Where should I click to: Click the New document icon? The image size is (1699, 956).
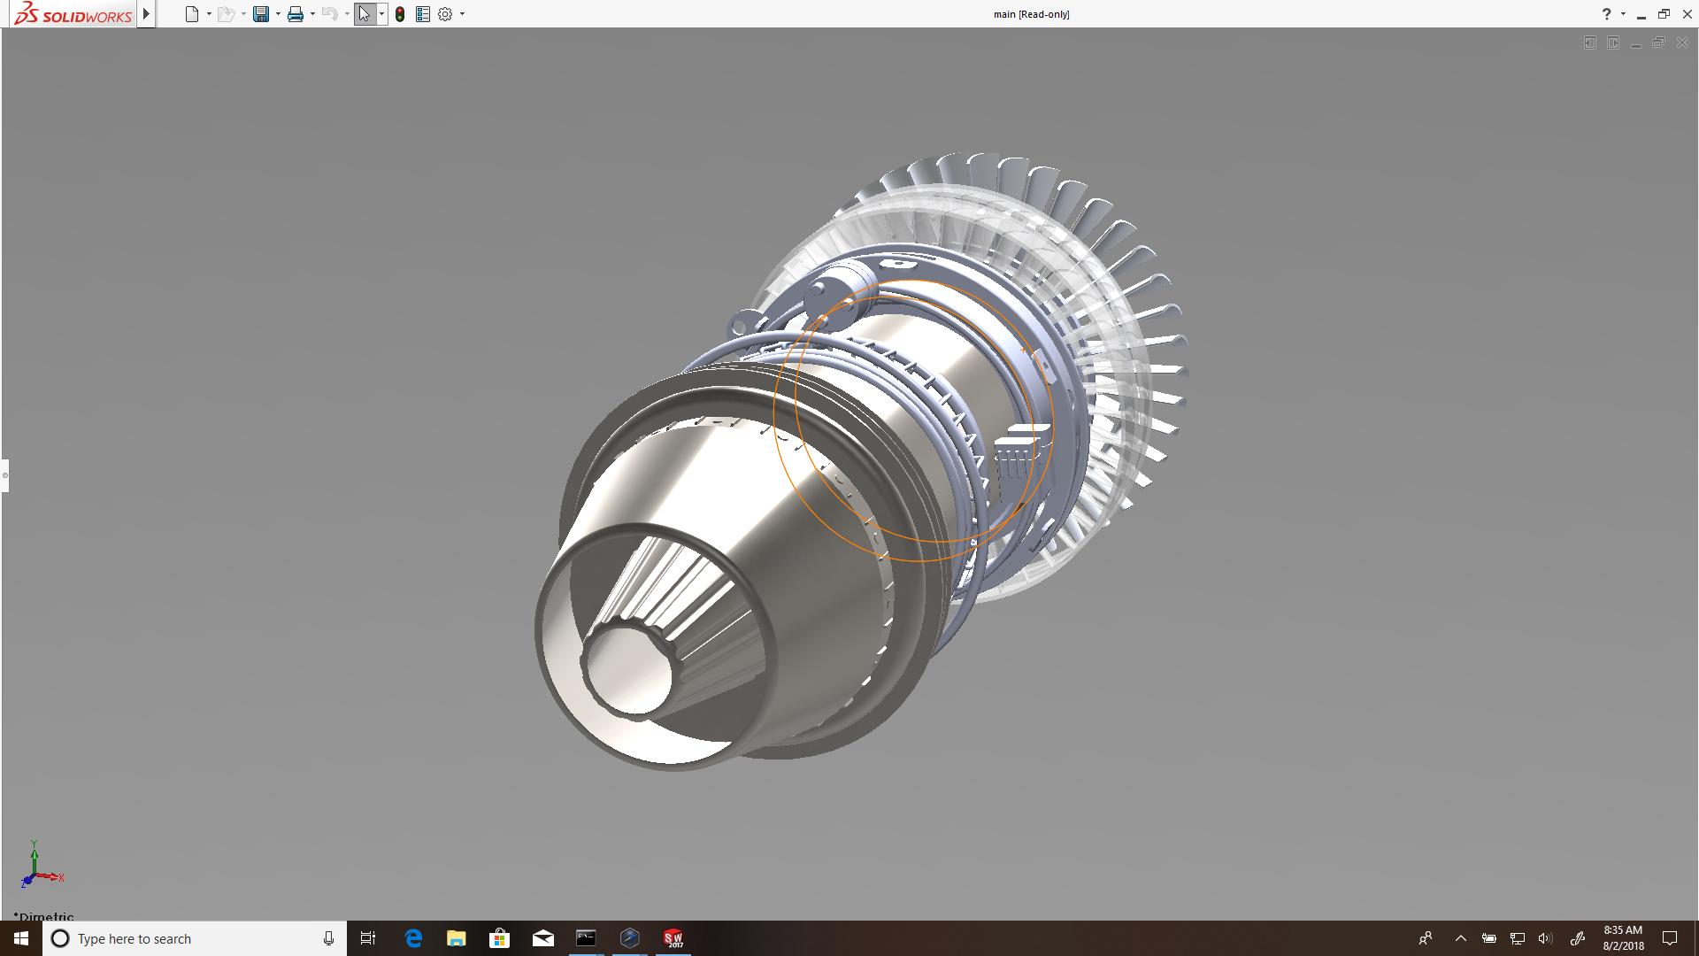pos(191,14)
